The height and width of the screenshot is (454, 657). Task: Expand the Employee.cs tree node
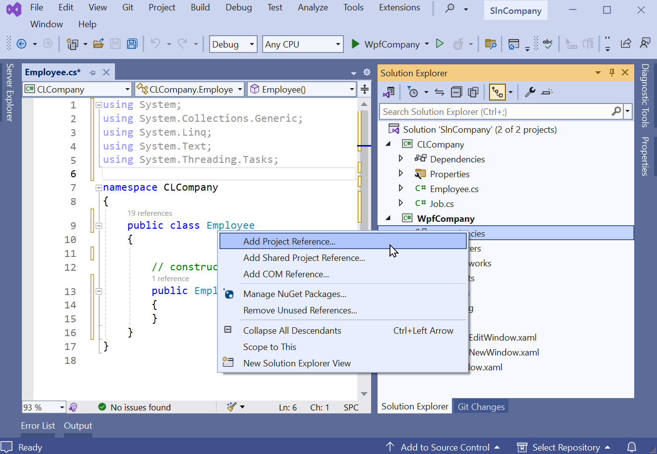[x=401, y=189]
